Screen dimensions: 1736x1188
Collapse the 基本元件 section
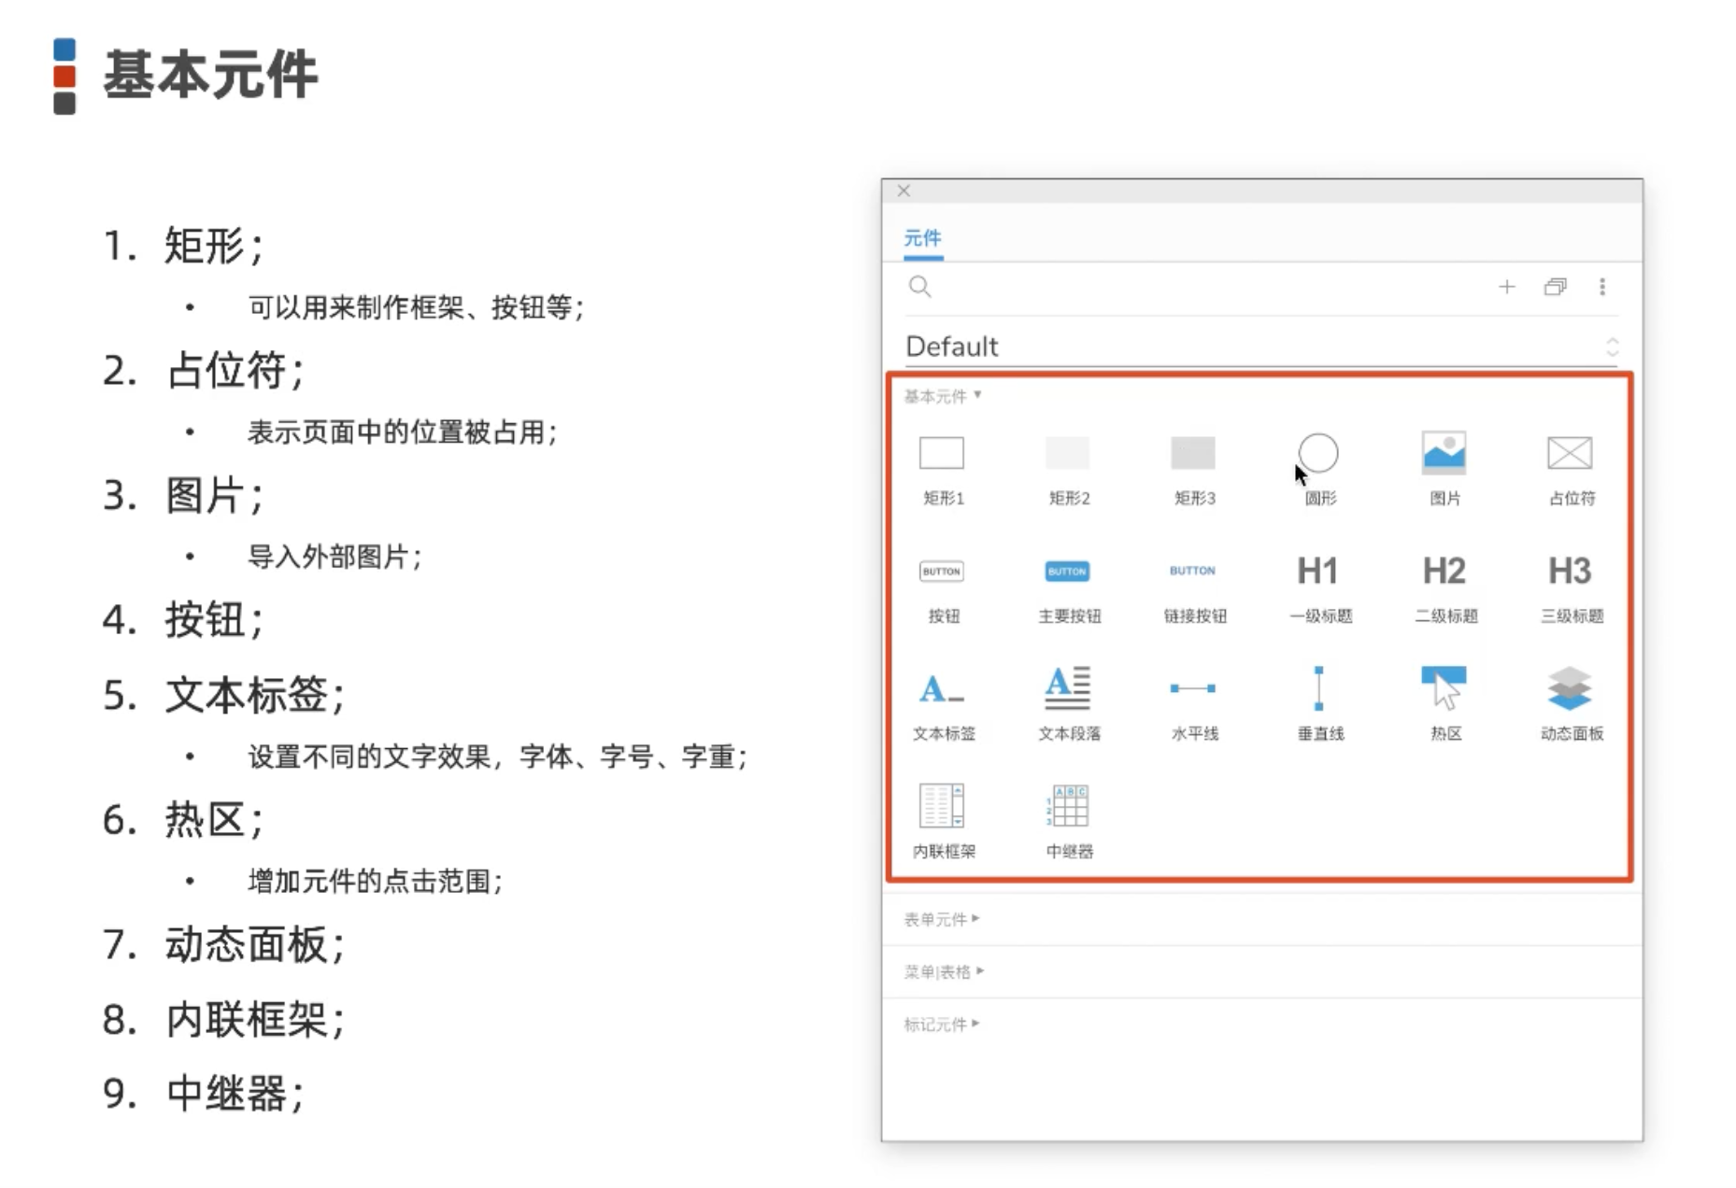click(942, 396)
